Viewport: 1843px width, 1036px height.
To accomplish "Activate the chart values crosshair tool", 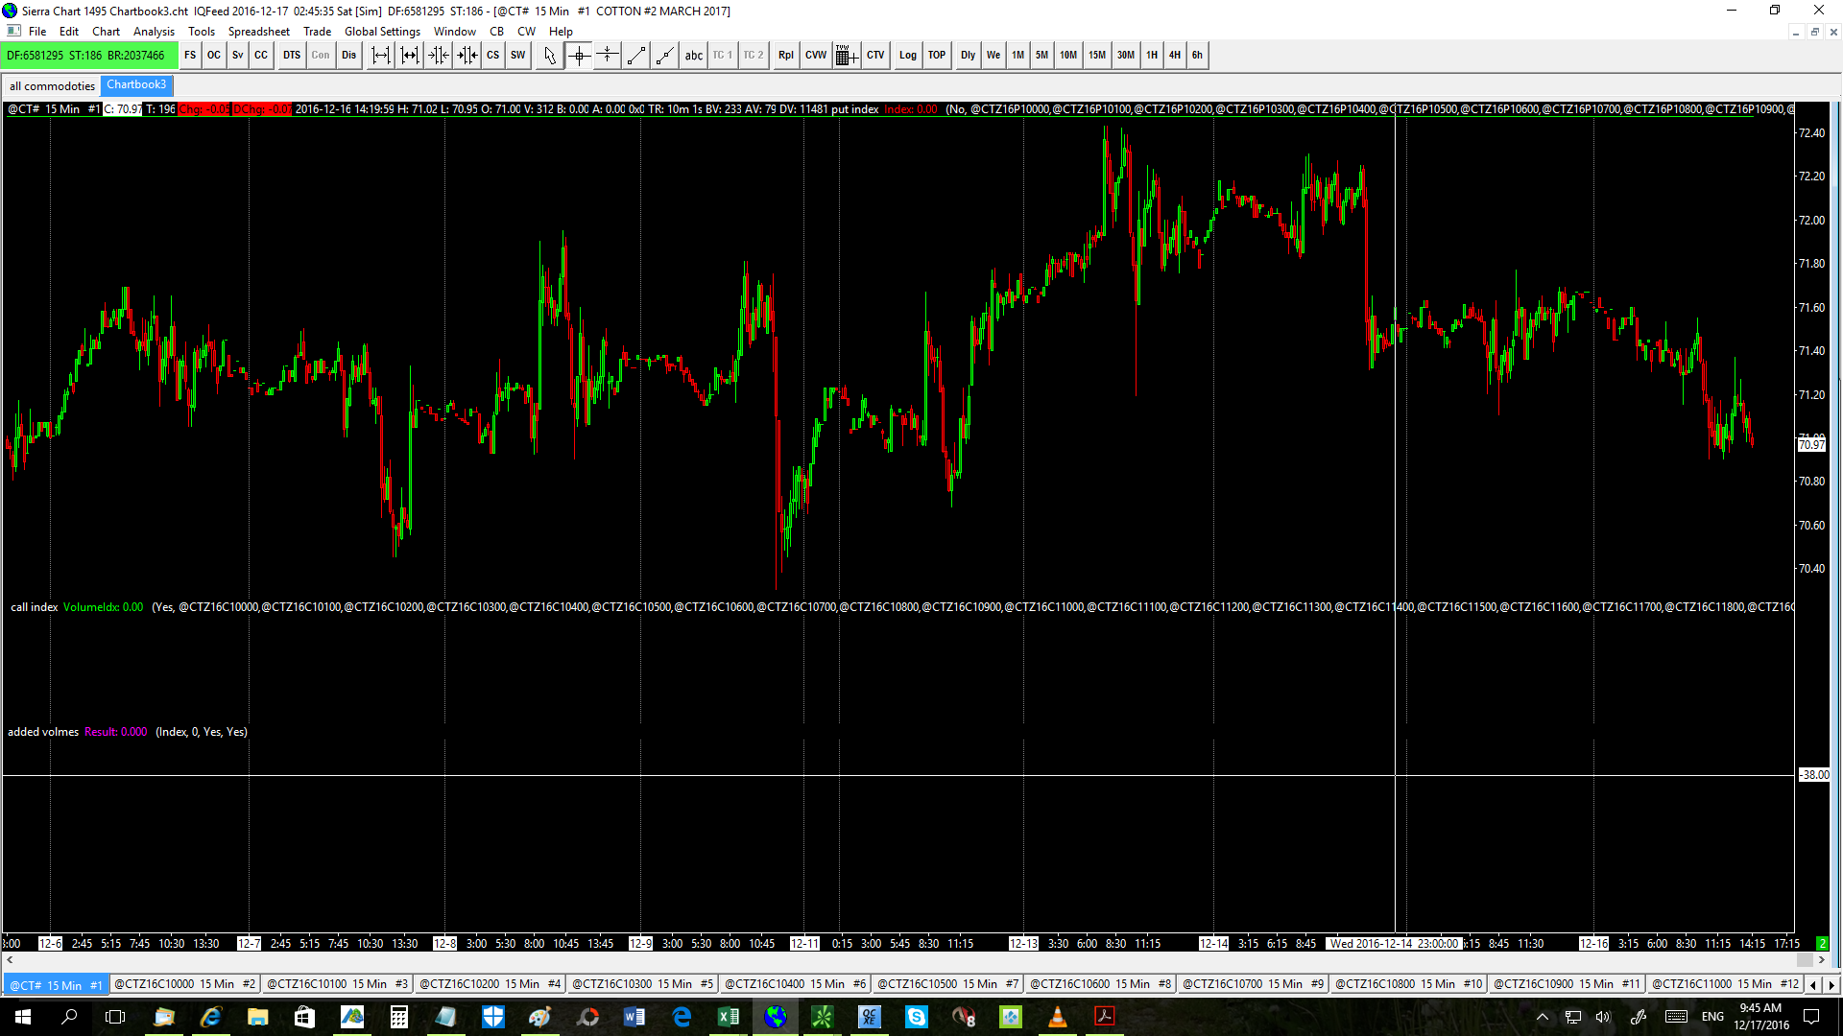I will coord(579,56).
